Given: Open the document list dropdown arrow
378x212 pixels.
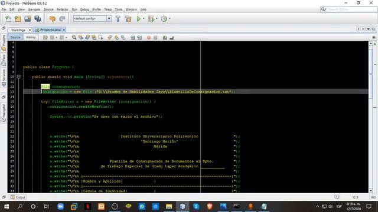Looking at the screenshot, I should click(369, 29).
